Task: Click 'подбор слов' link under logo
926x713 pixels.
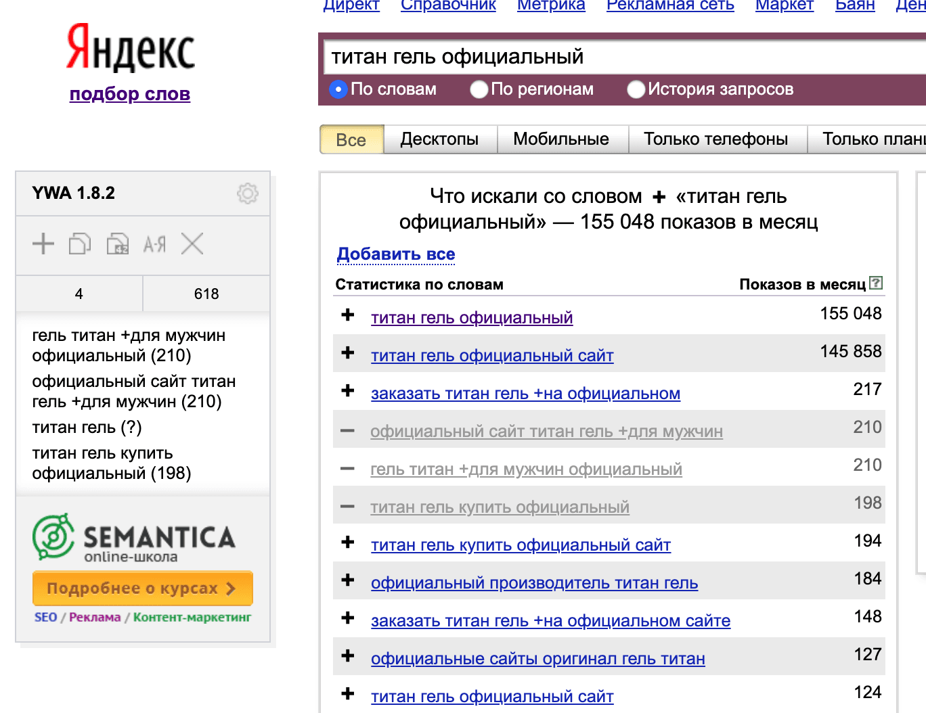Action: pyautogui.click(x=130, y=94)
